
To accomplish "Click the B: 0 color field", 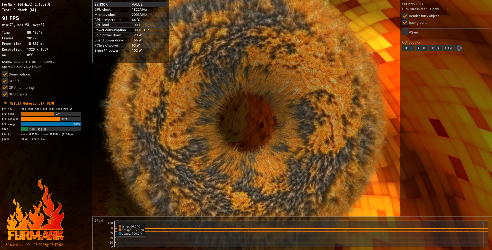I will [435, 48].
